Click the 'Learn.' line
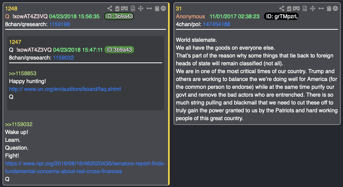This screenshot has width=343, height=187. point(13,140)
